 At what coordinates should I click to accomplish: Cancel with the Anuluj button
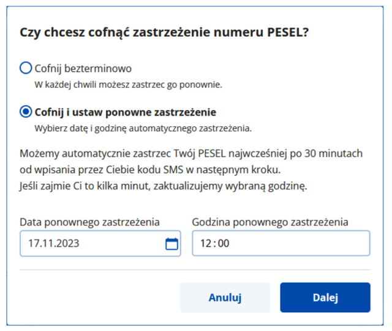coord(225,297)
